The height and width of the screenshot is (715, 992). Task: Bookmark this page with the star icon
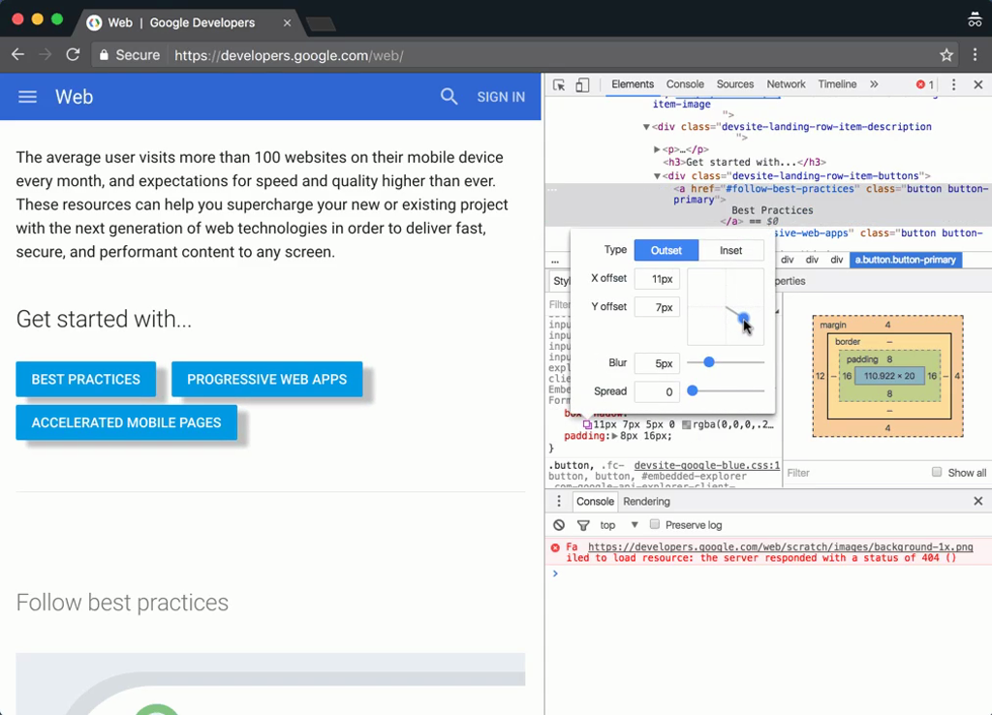pos(945,55)
